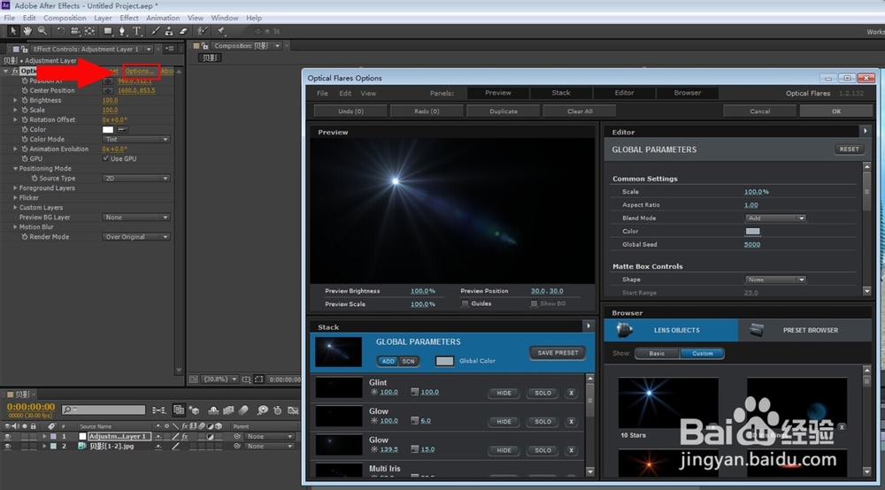Image resolution: width=885 pixels, height=490 pixels.
Task: Open the Color Mode Tint dropdown
Action: [136, 139]
